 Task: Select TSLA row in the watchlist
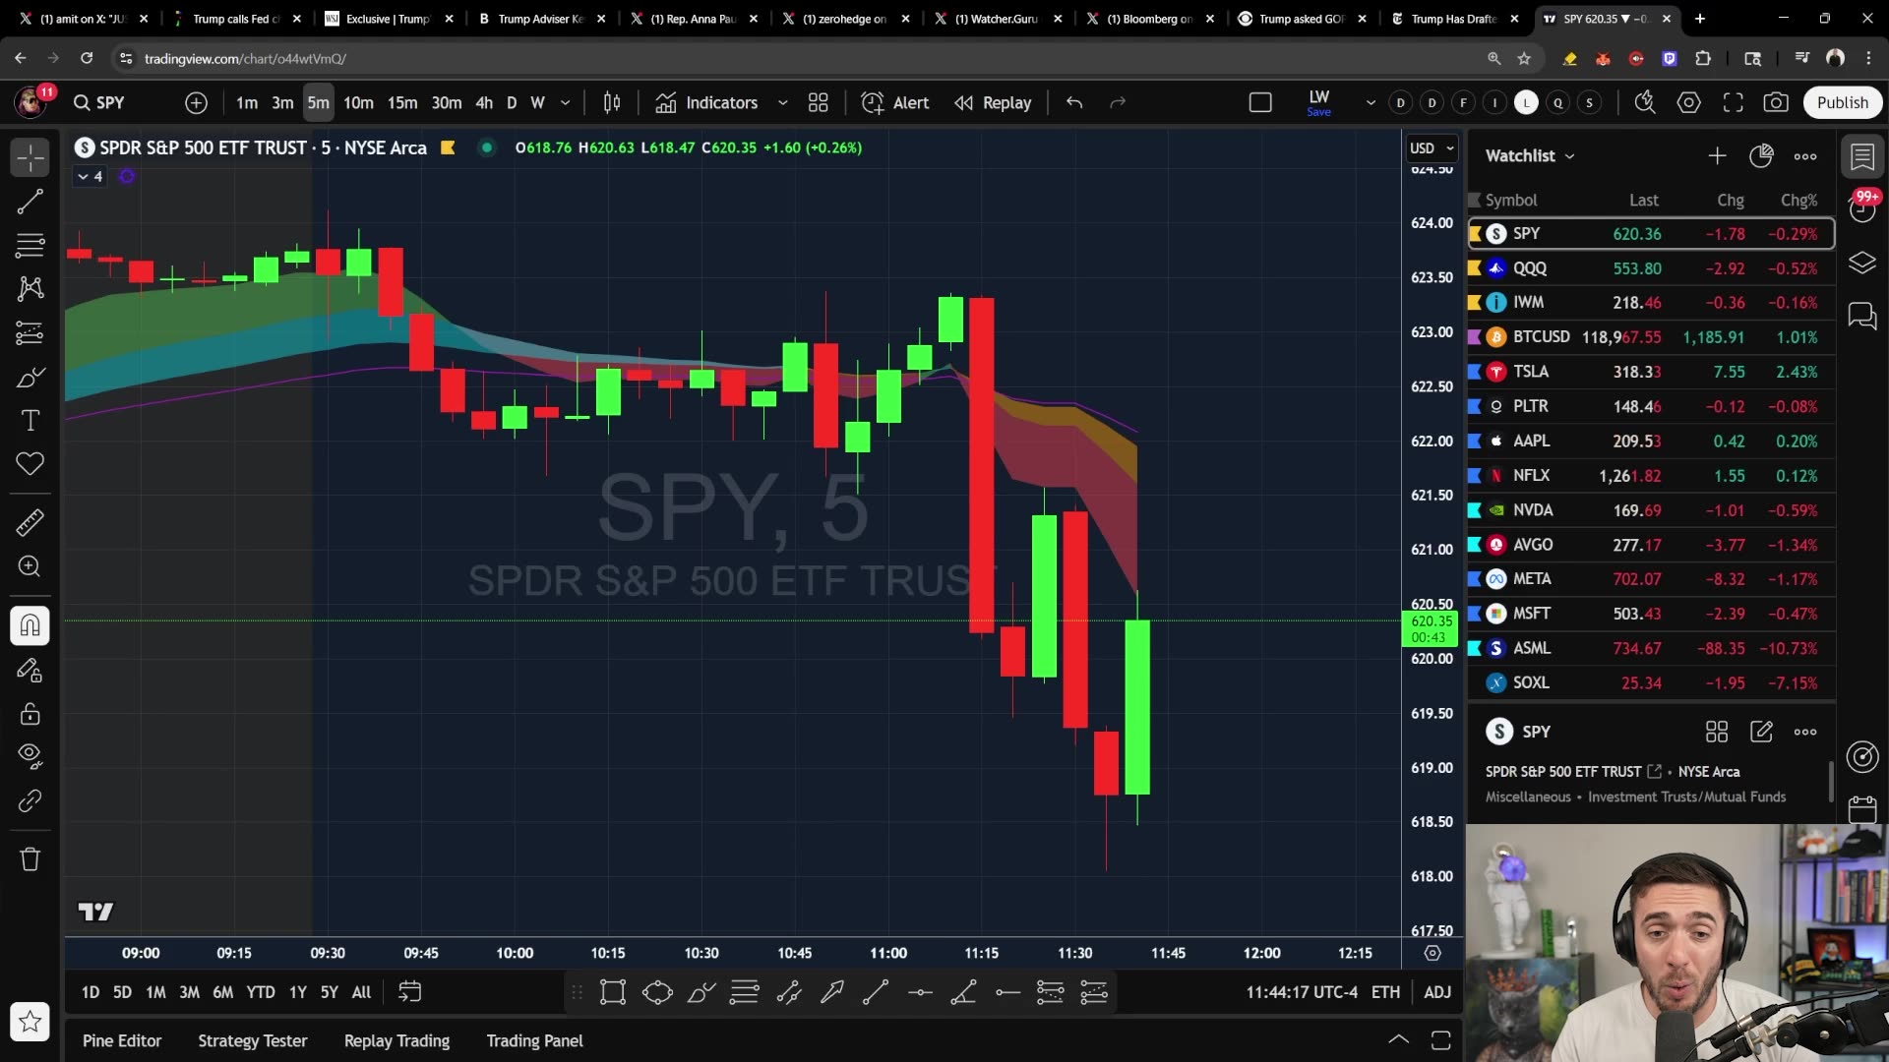pos(1651,372)
